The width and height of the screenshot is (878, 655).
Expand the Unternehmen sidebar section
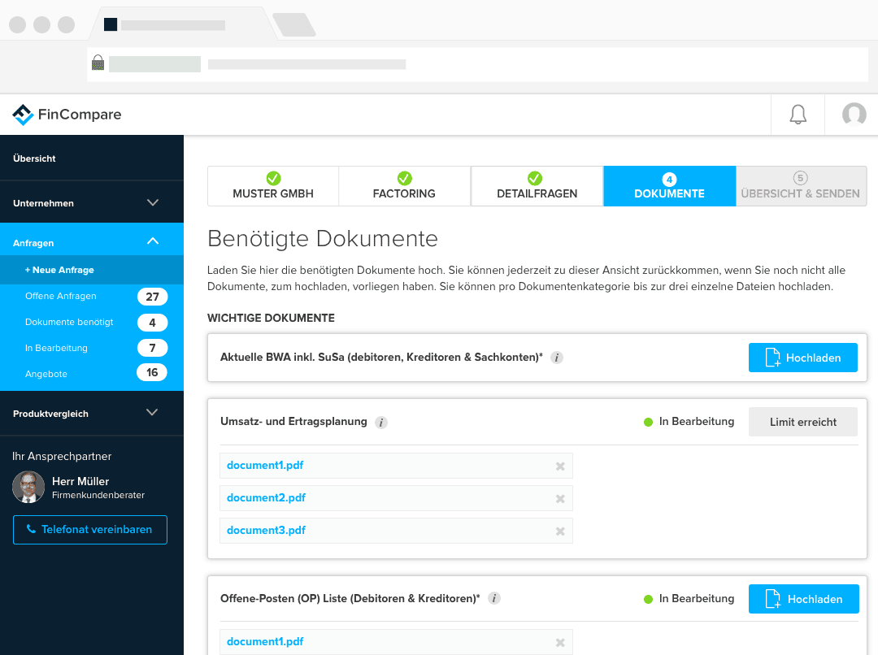[x=152, y=203]
